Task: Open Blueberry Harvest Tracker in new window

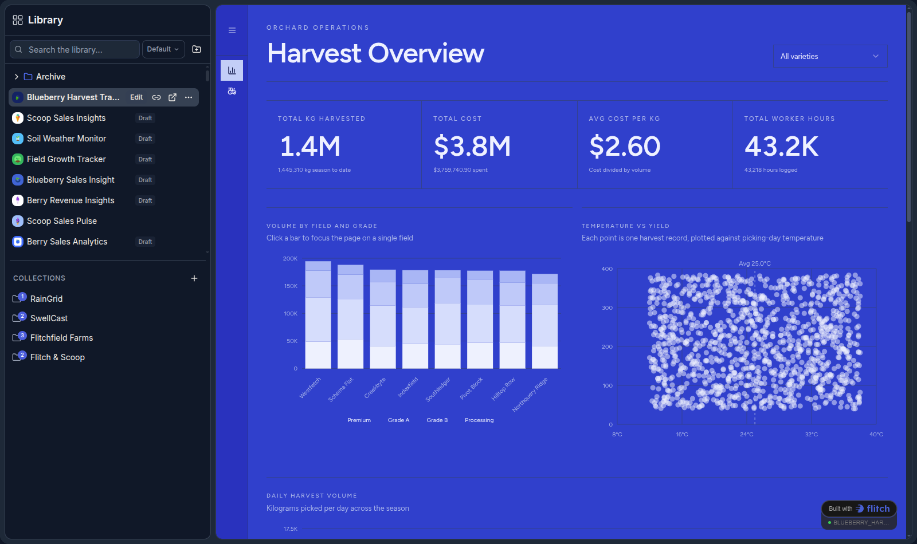Action: pyautogui.click(x=173, y=97)
